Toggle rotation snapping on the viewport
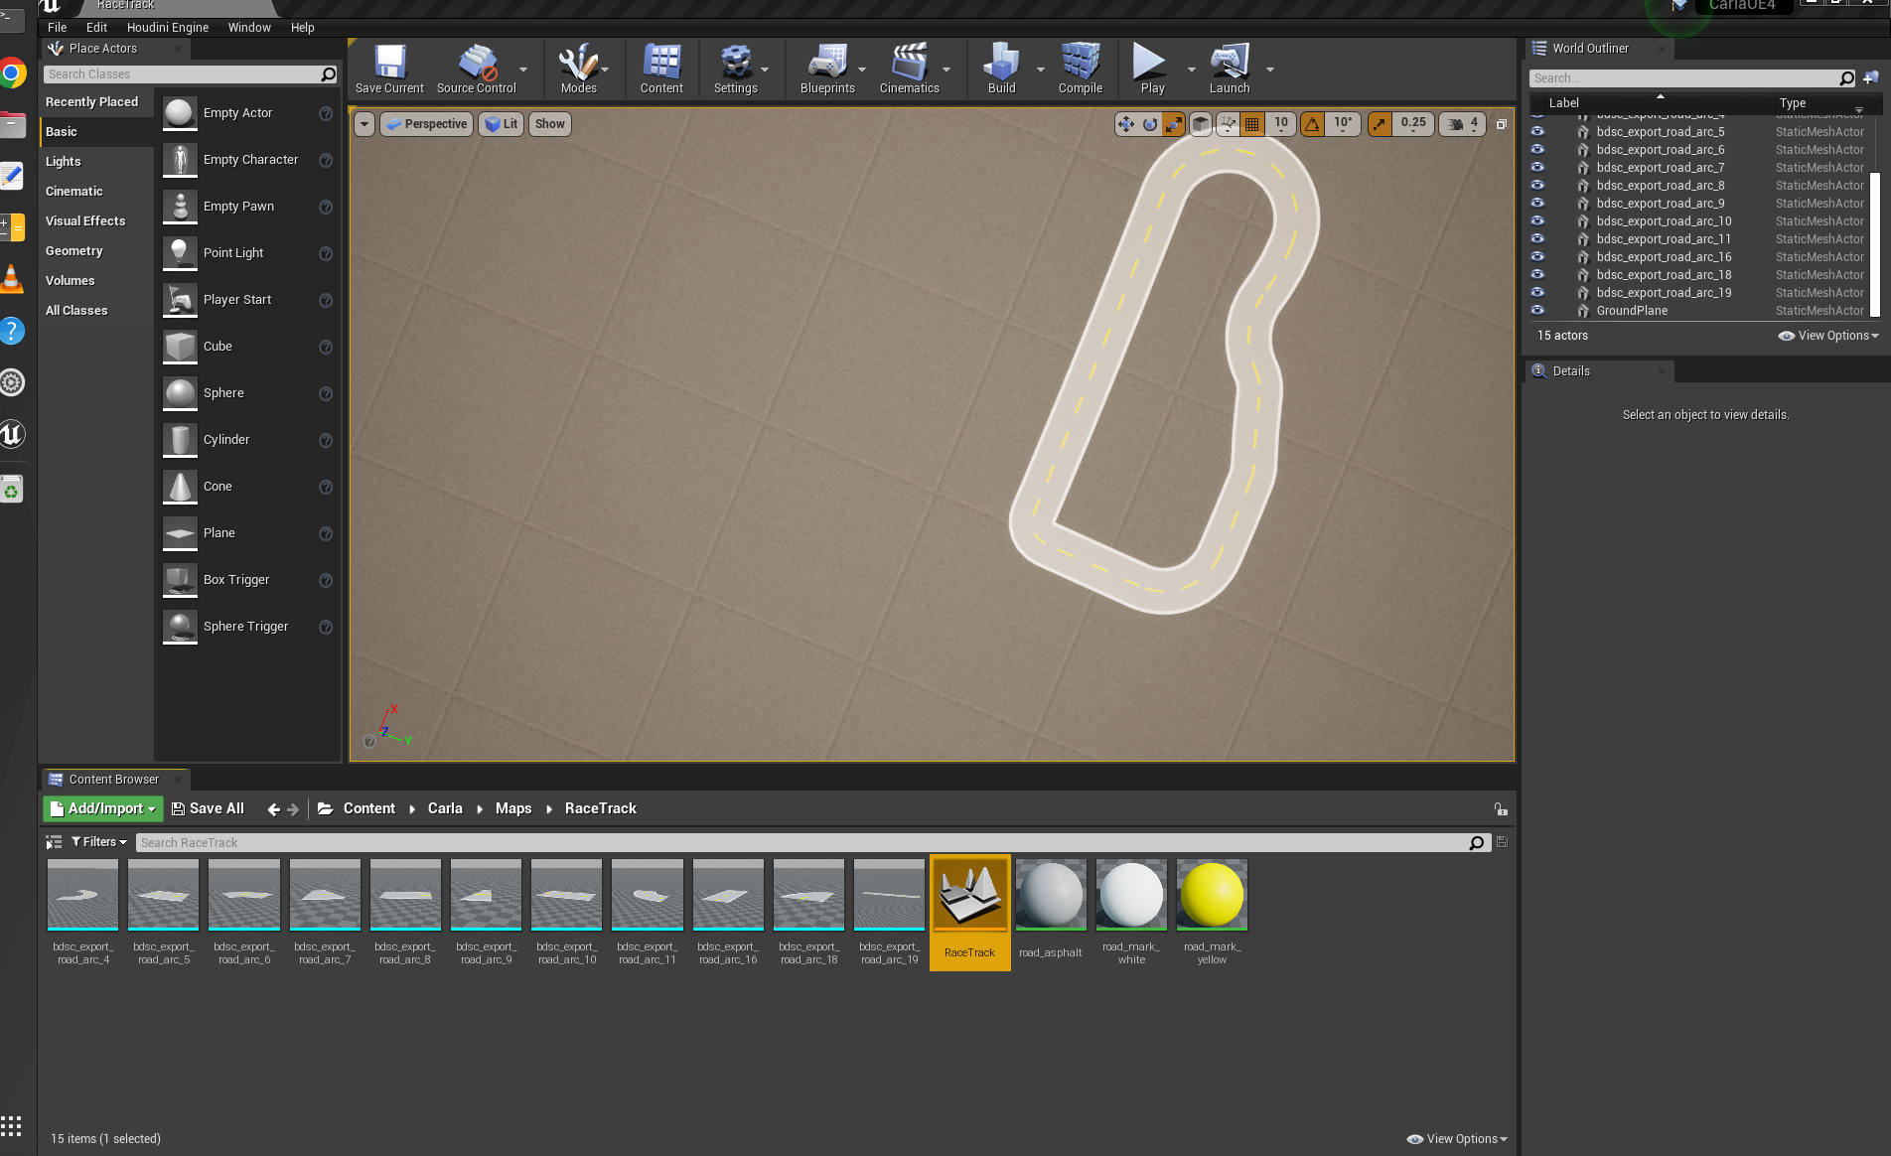The image size is (1891, 1156). pyautogui.click(x=1312, y=124)
